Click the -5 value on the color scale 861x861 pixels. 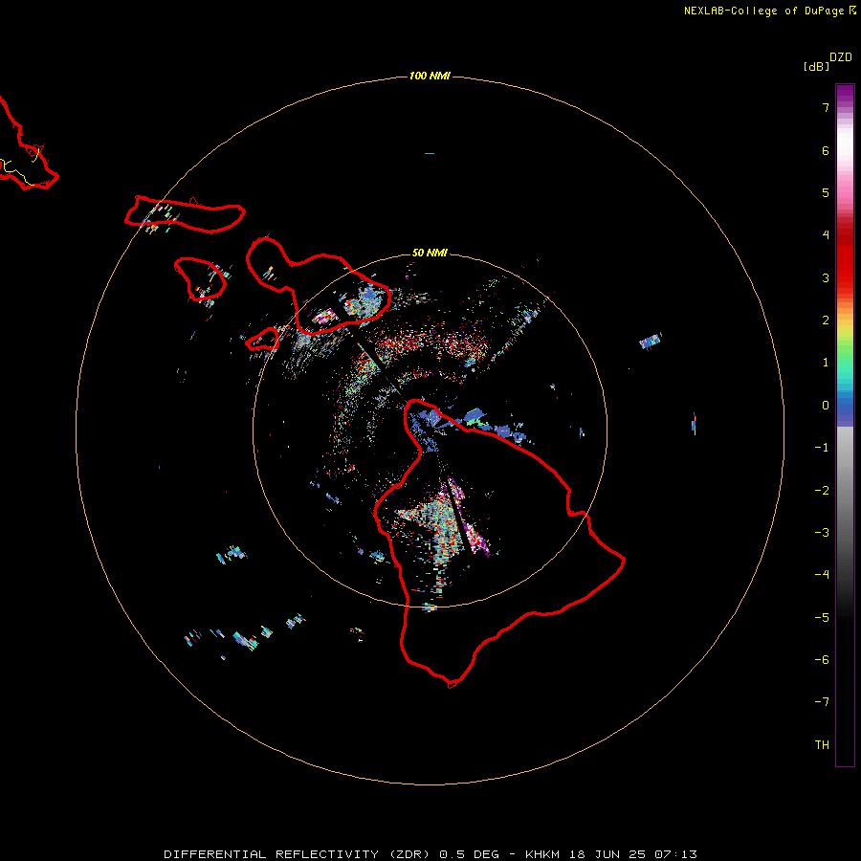click(x=822, y=618)
